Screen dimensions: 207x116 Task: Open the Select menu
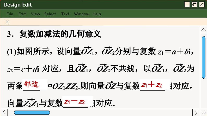point(50,14)
